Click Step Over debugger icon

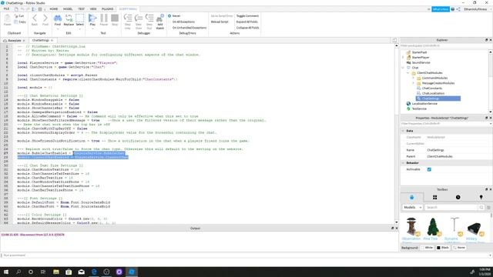[139, 18]
